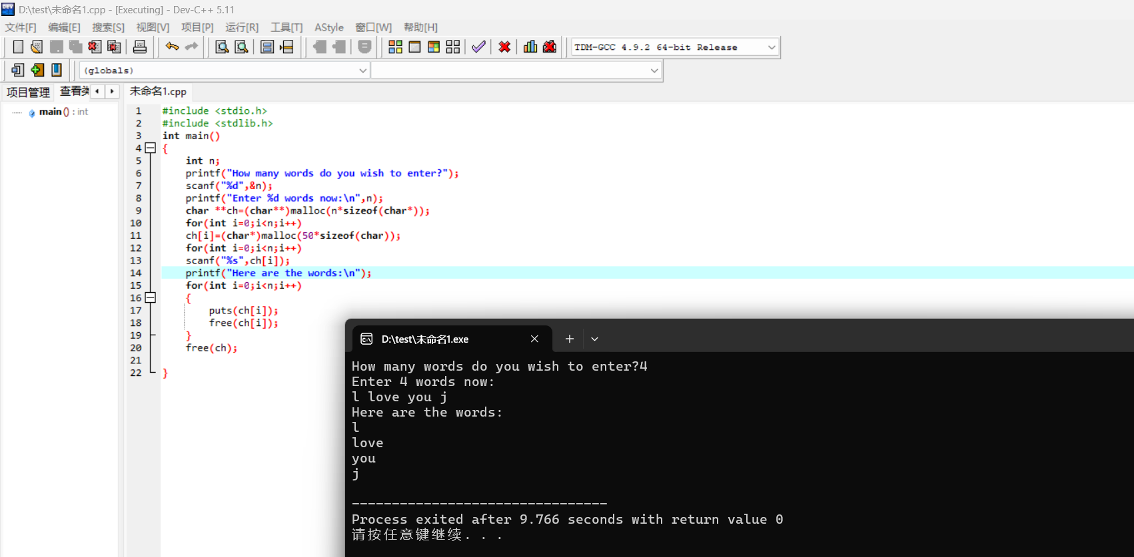Delete profiling information icon
1134x557 pixels.
(550, 47)
